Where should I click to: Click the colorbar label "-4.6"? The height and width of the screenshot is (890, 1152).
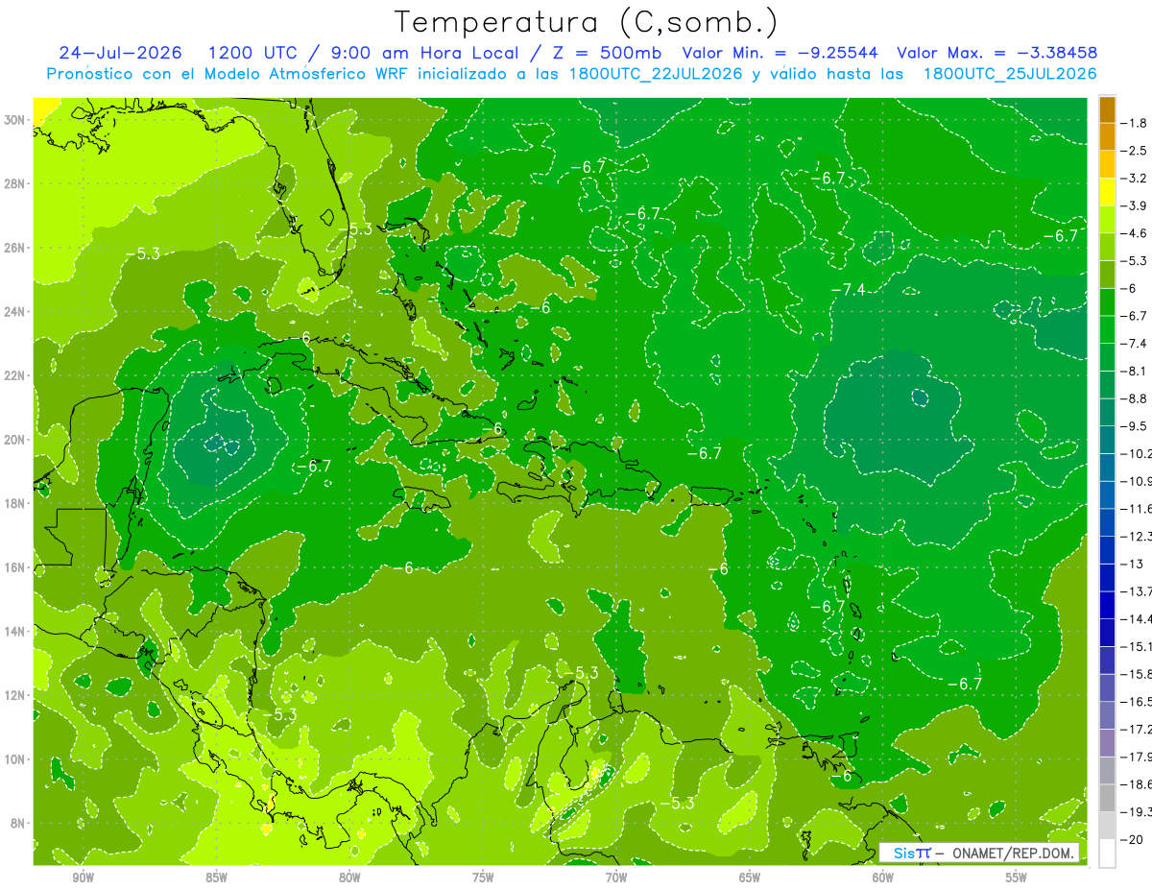[1134, 233]
